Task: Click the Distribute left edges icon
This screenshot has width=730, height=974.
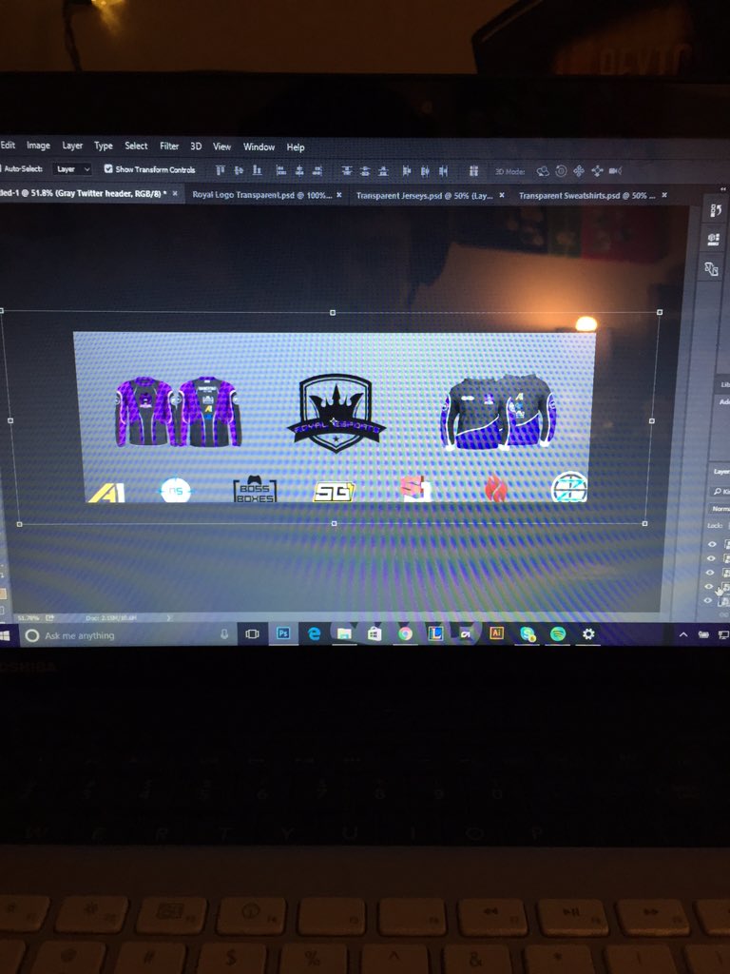Action: pos(407,170)
